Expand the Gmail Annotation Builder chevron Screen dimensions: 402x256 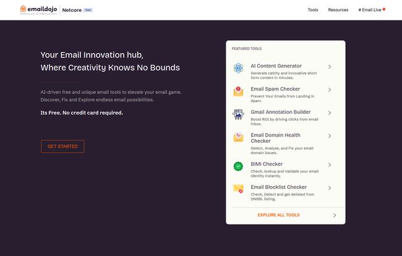pos(330,113)
